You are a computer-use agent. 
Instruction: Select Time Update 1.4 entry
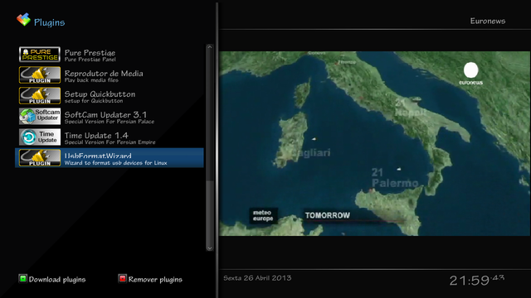tap(110, 137)
